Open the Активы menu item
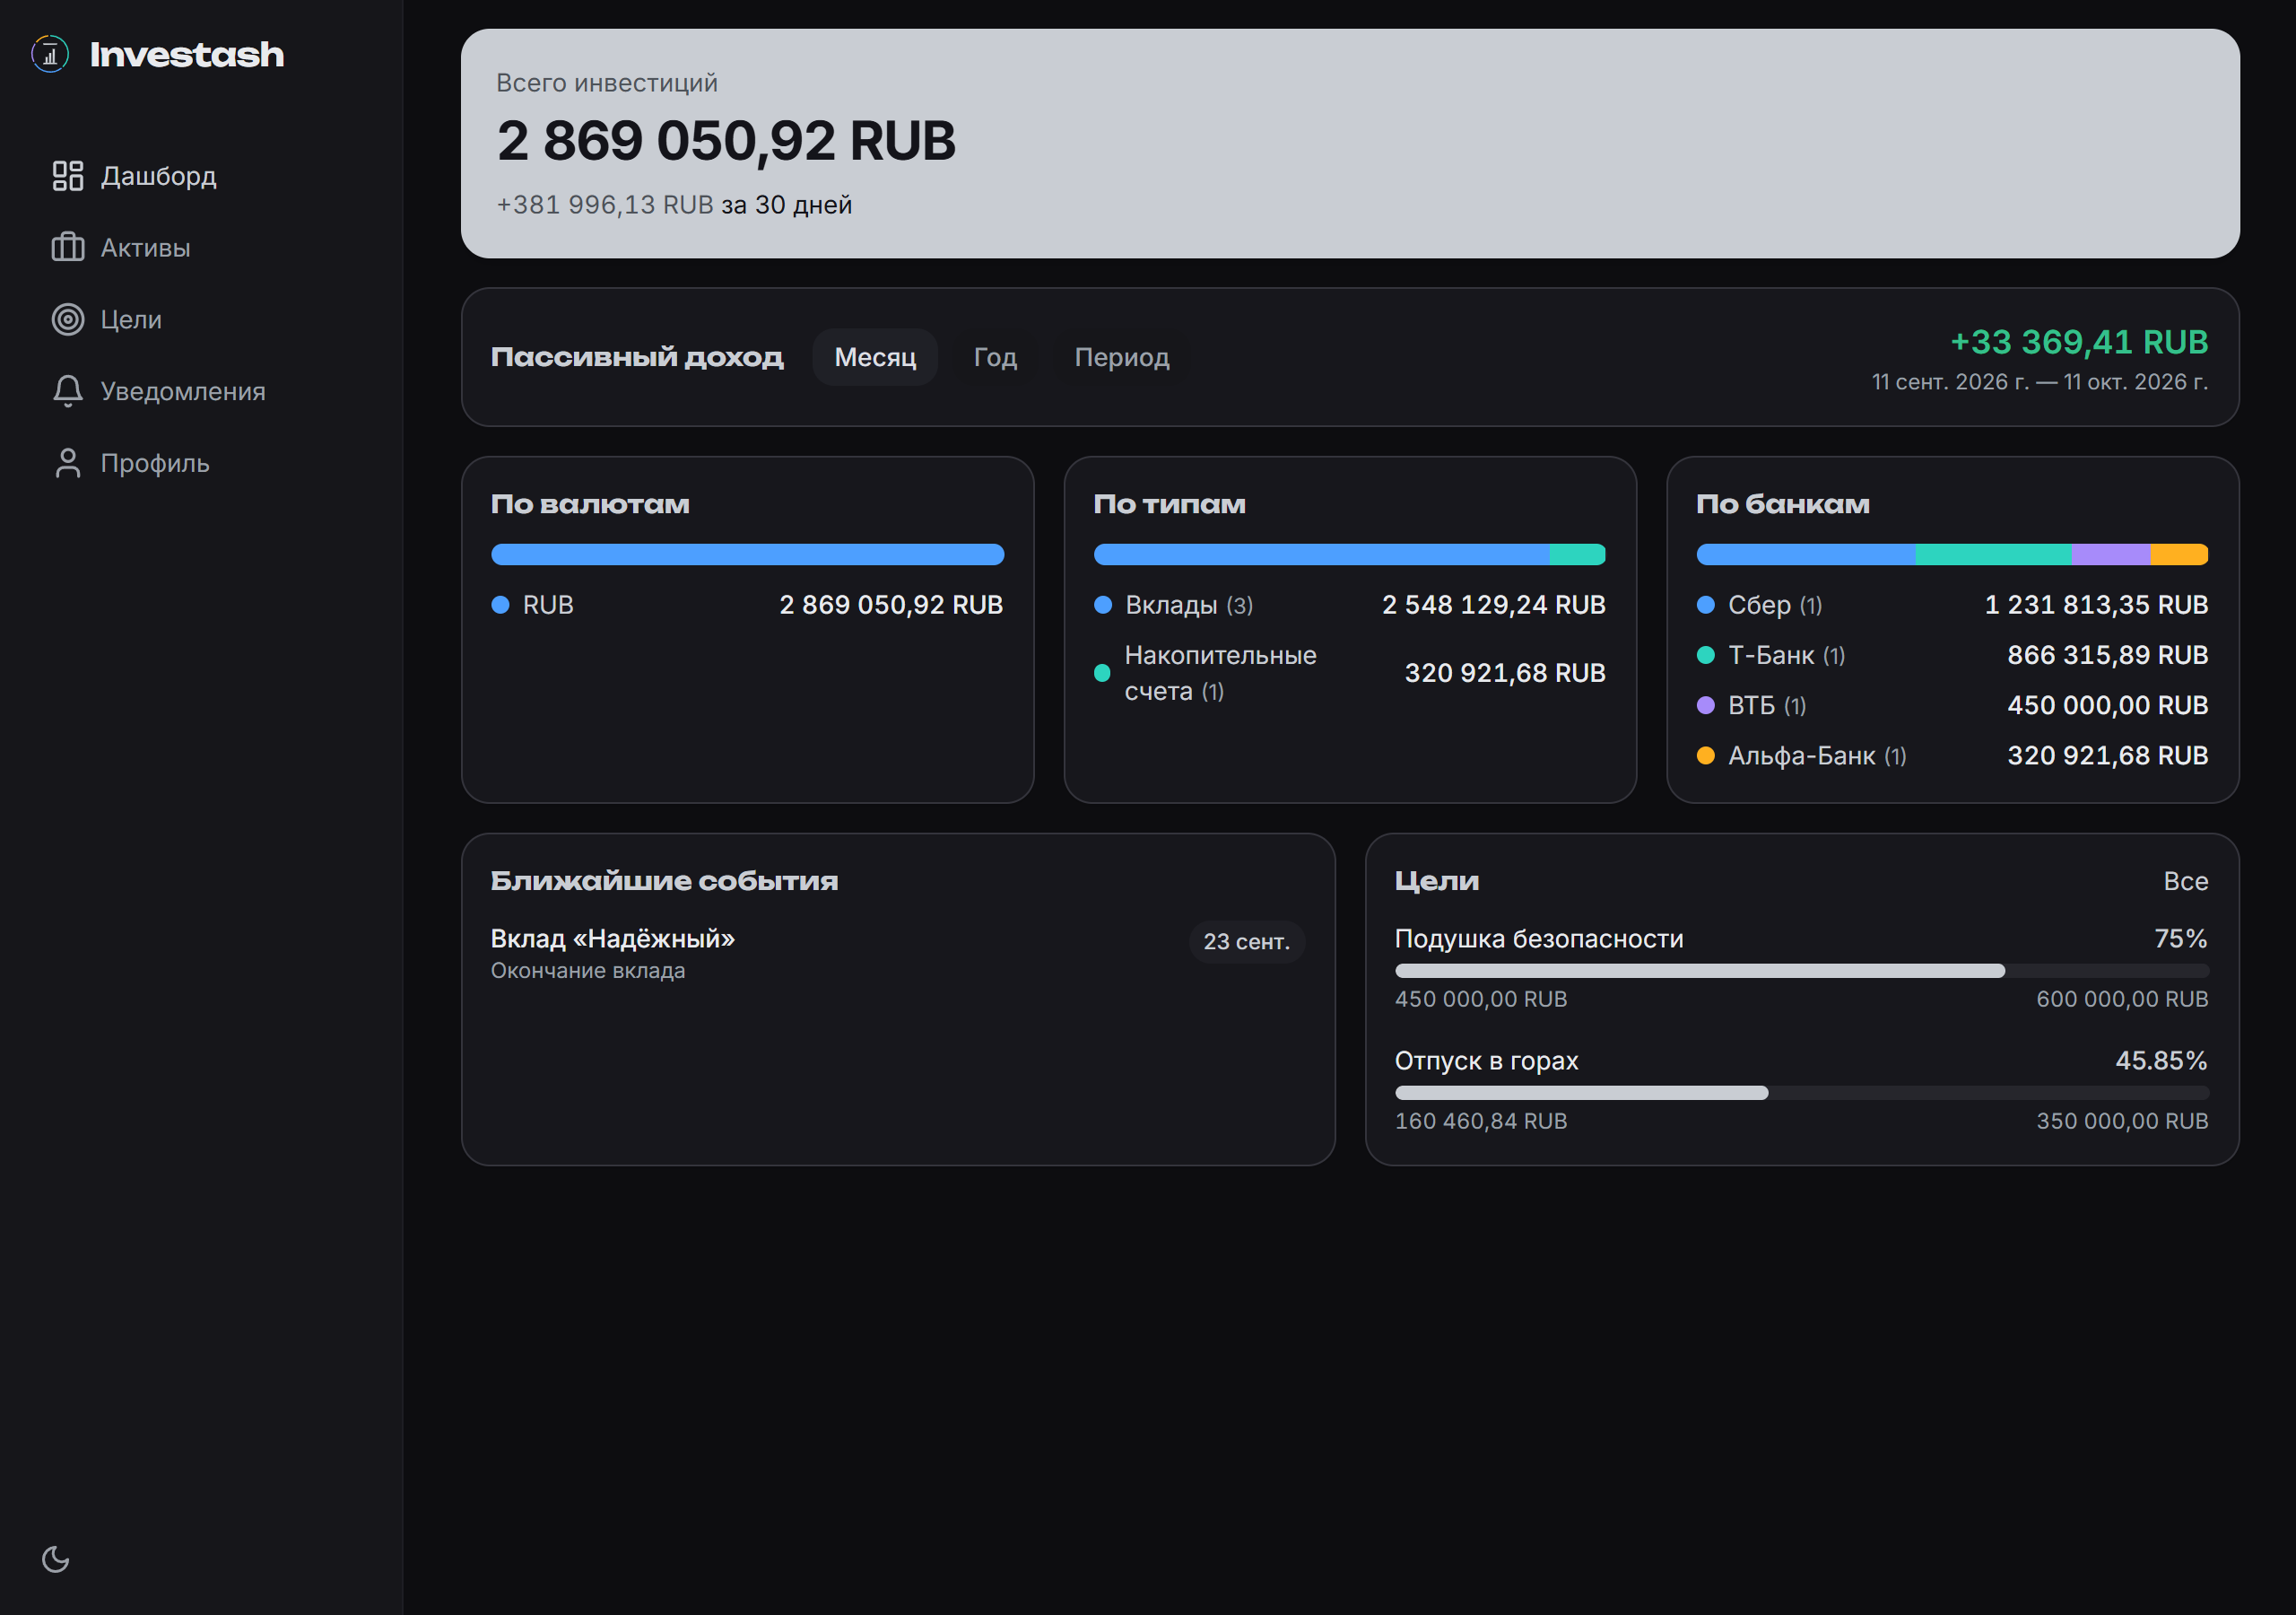This screenshot has width=2296, height=1615. [200, 247]
